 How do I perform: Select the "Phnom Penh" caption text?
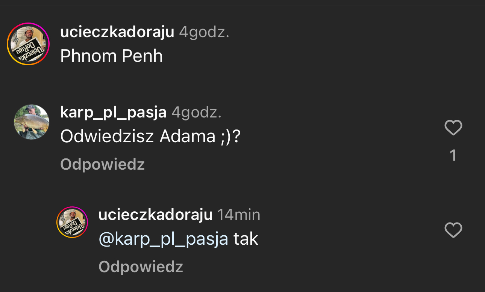tap(111, 56)
